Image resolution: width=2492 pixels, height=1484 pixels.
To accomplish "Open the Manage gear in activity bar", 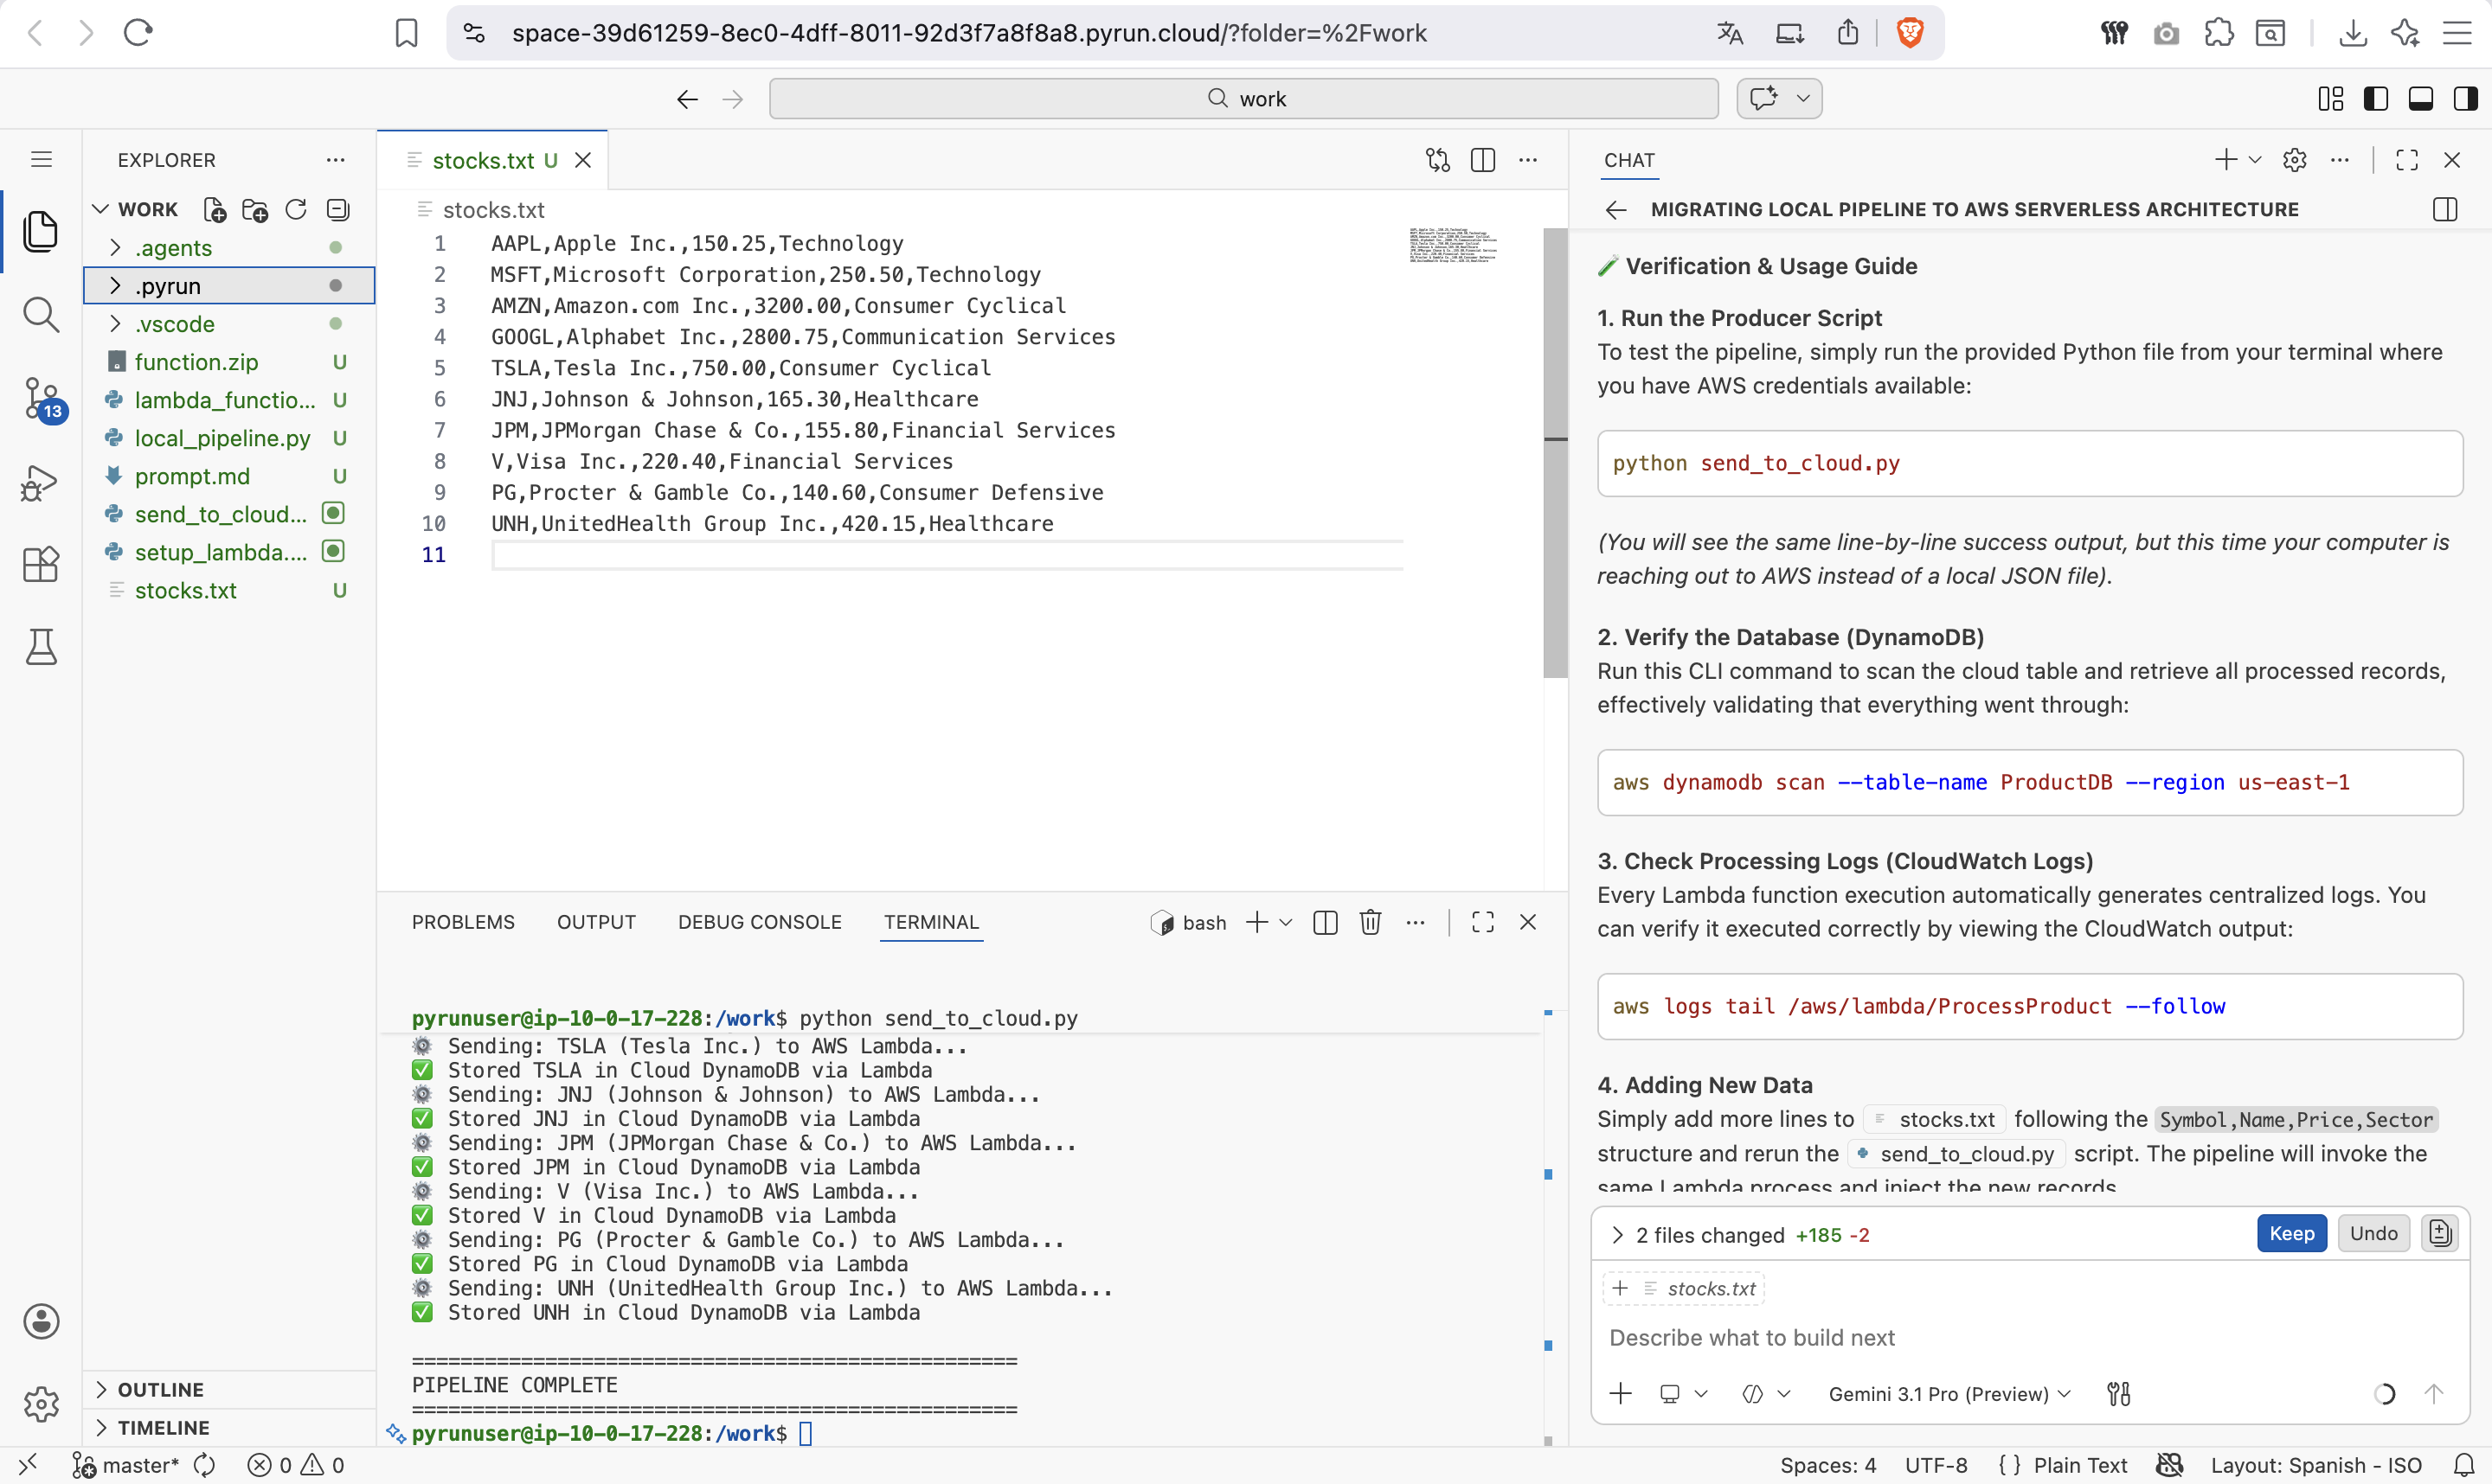I will pyautogui.click(x=41, y=1404).
